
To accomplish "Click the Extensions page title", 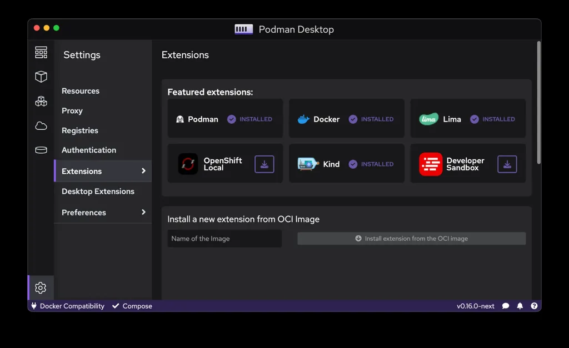I will pyautogui.click(x=185, y=55).
